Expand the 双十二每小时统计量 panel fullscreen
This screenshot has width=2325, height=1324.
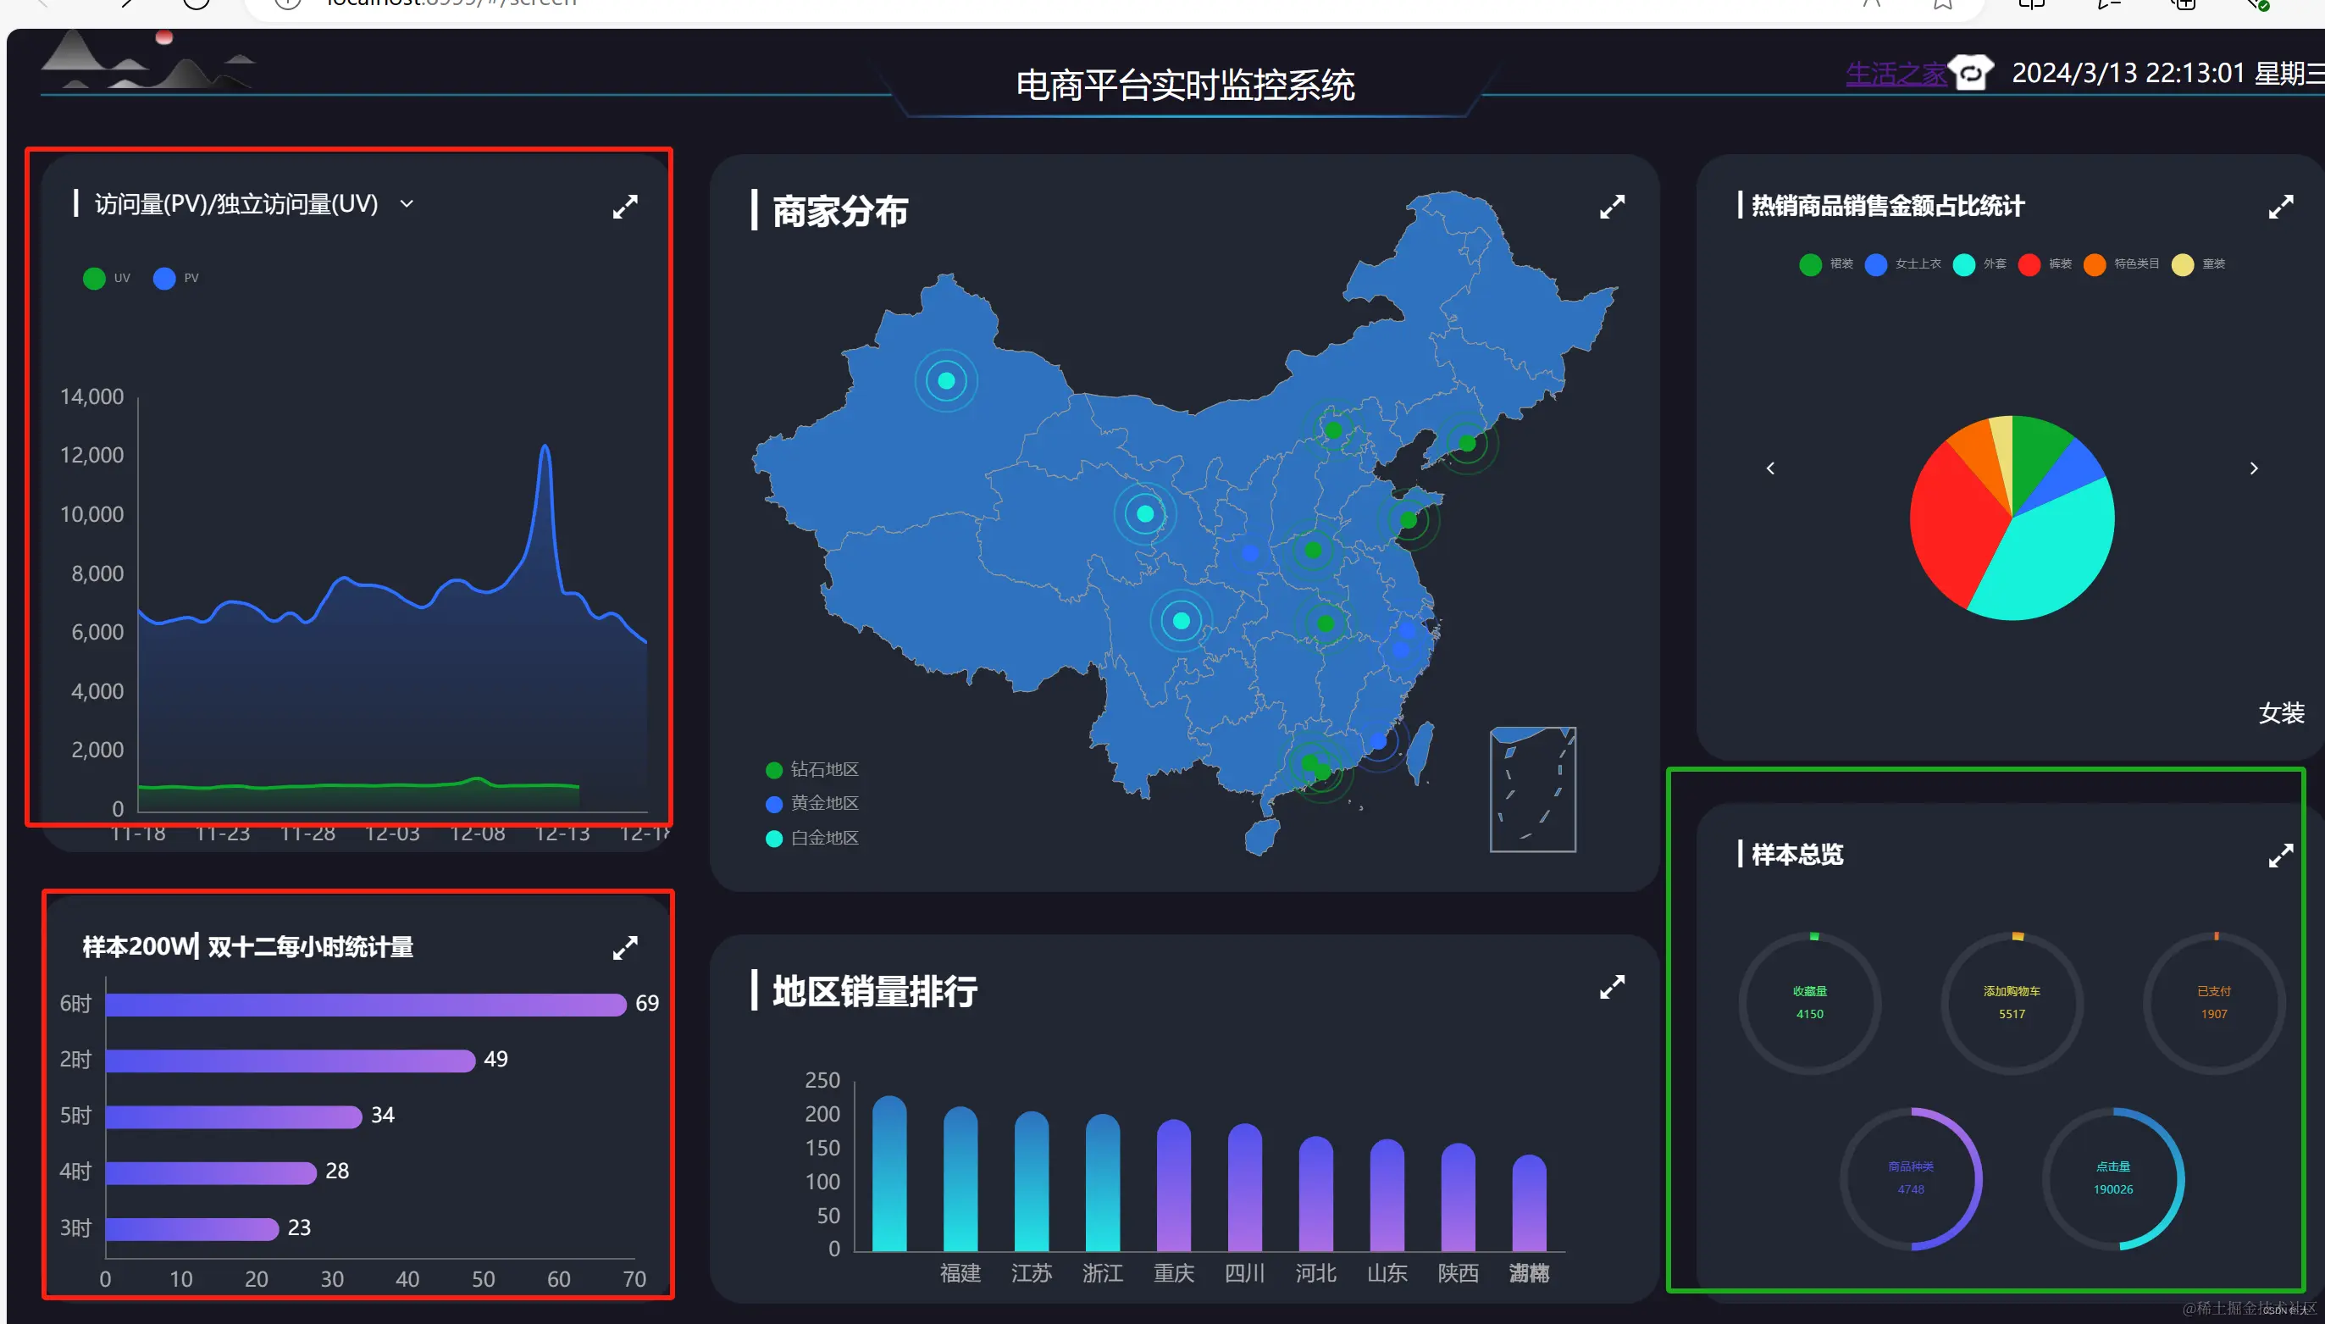625,948
